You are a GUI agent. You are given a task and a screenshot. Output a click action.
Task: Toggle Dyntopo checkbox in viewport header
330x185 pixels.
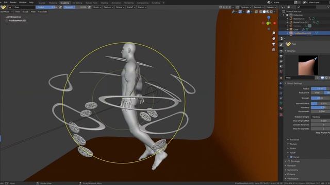click(x=238, y=7)
